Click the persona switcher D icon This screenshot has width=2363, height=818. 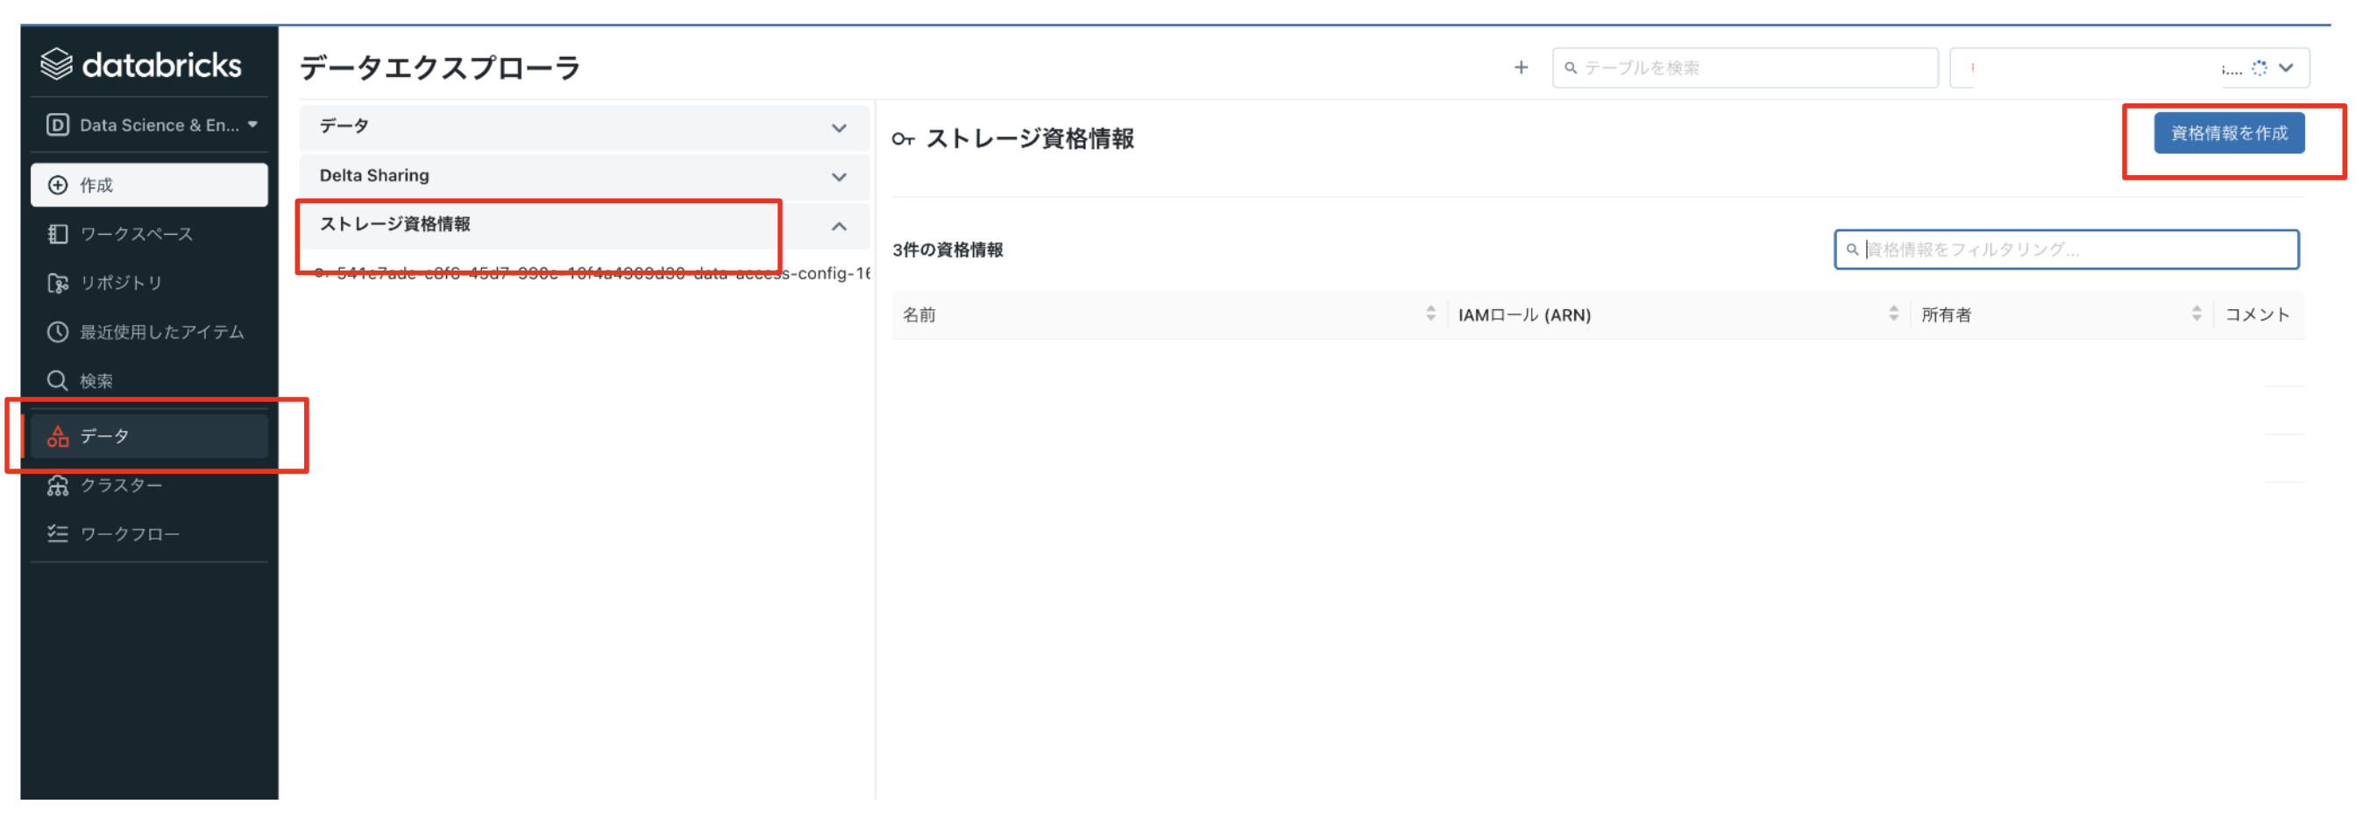click(58, 124)
